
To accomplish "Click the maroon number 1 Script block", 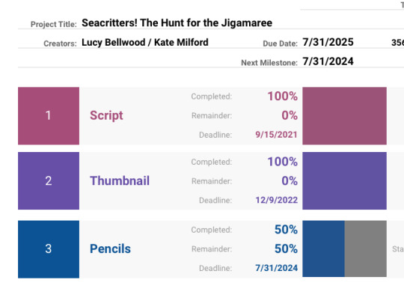I will [49, 116].
